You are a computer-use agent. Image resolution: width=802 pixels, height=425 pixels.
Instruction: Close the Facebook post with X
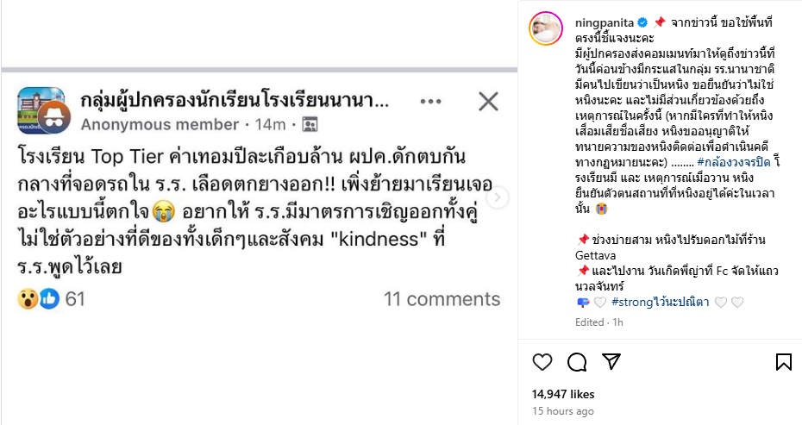click(x=488, y=102)
